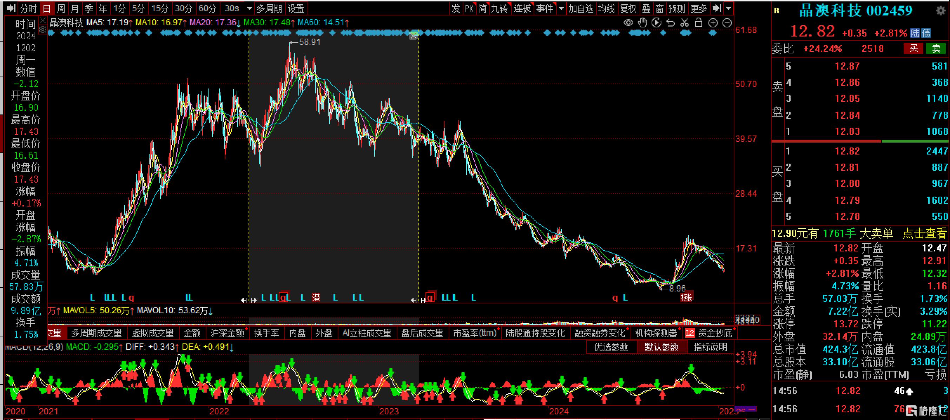This screenshot has width=950, height=420.
Task: Click the 港 marker on the chart
Action: [316, 297]
